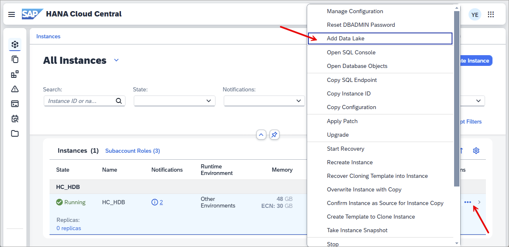
Task: Open the 0 replicas link
Action: pyautogui.click(x=69, y=228)
